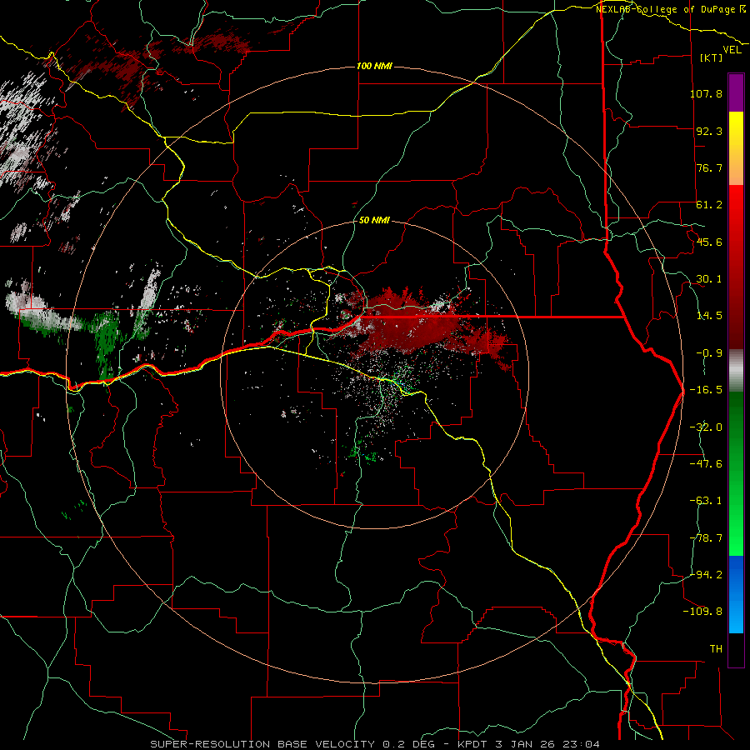Click the VEL legend title
The height and width of the screenshot is (750, 750).
pyautogui.click(x=732, y=50)
